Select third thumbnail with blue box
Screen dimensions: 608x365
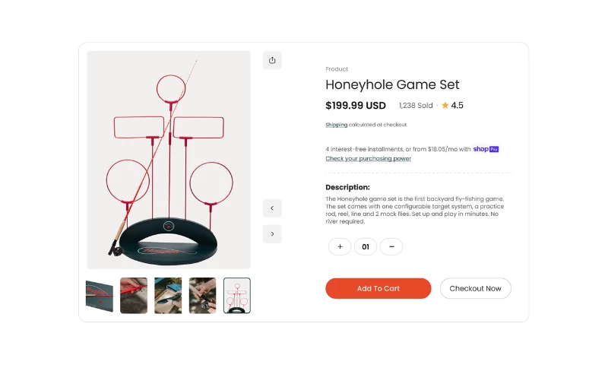point(168,296)
